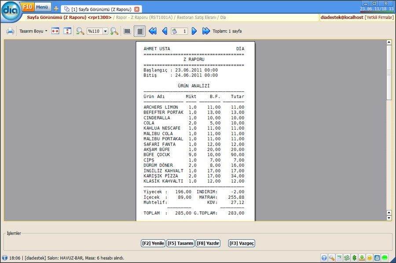This screenshot has height=263, width=396.
Task: Close the Sayfa Görünümü (Z Raporu) tab
Action: pyautogui.click(x=137, y=9)
